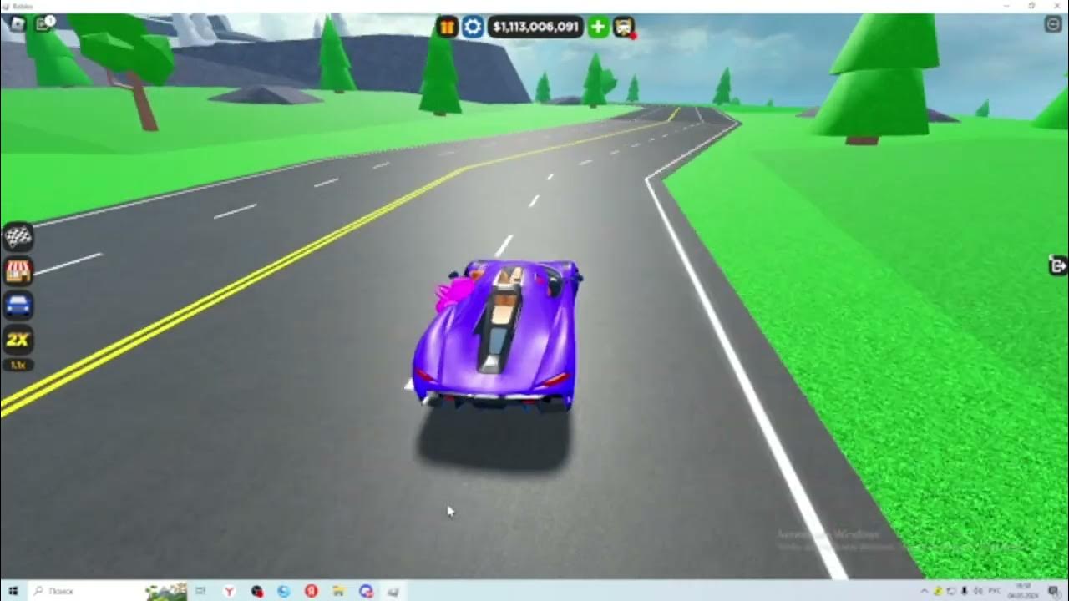Open the blue gear settings icon
Image resolution: width=1069 pixels, height=601 pixels.
(473, 27)
